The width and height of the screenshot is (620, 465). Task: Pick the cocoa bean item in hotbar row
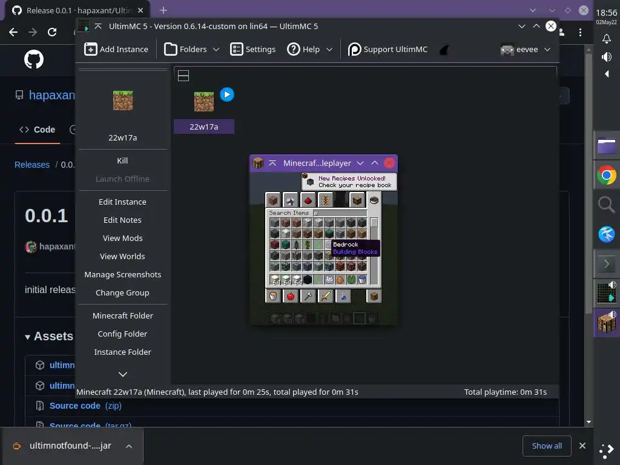click(x=340, y=280)
